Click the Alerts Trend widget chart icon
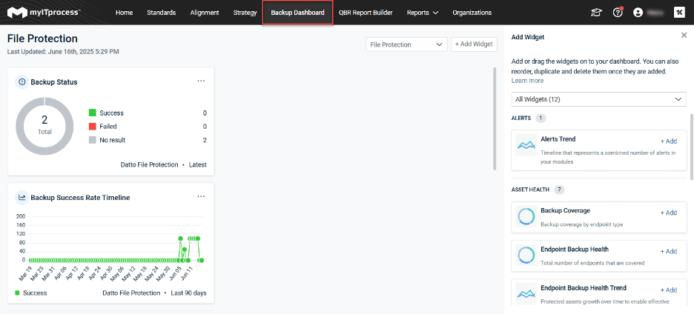 click(526, 145)
